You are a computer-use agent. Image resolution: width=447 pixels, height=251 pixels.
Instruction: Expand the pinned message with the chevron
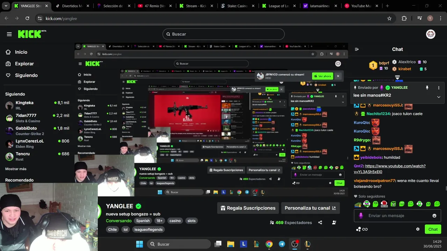pyautogui.click(x=439, y=97)
